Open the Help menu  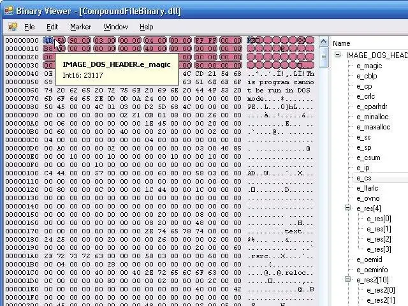coord(146,27)
